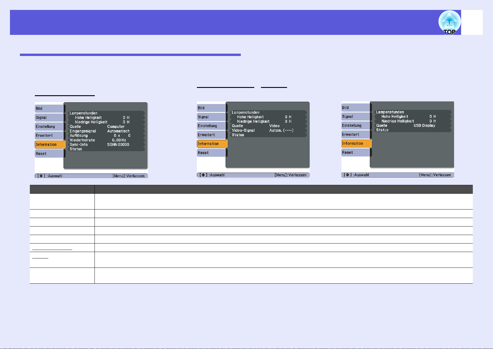Open Signal tab in the Video source menu
Screen dimensions: 493x349
[x=211, y=117]
